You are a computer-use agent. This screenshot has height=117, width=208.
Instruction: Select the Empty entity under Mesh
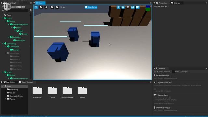pyautogui.click(x=25, y=34)
